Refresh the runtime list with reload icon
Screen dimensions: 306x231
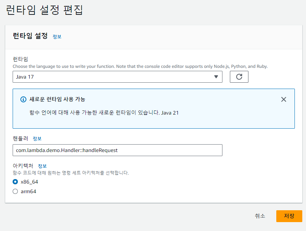239,77
